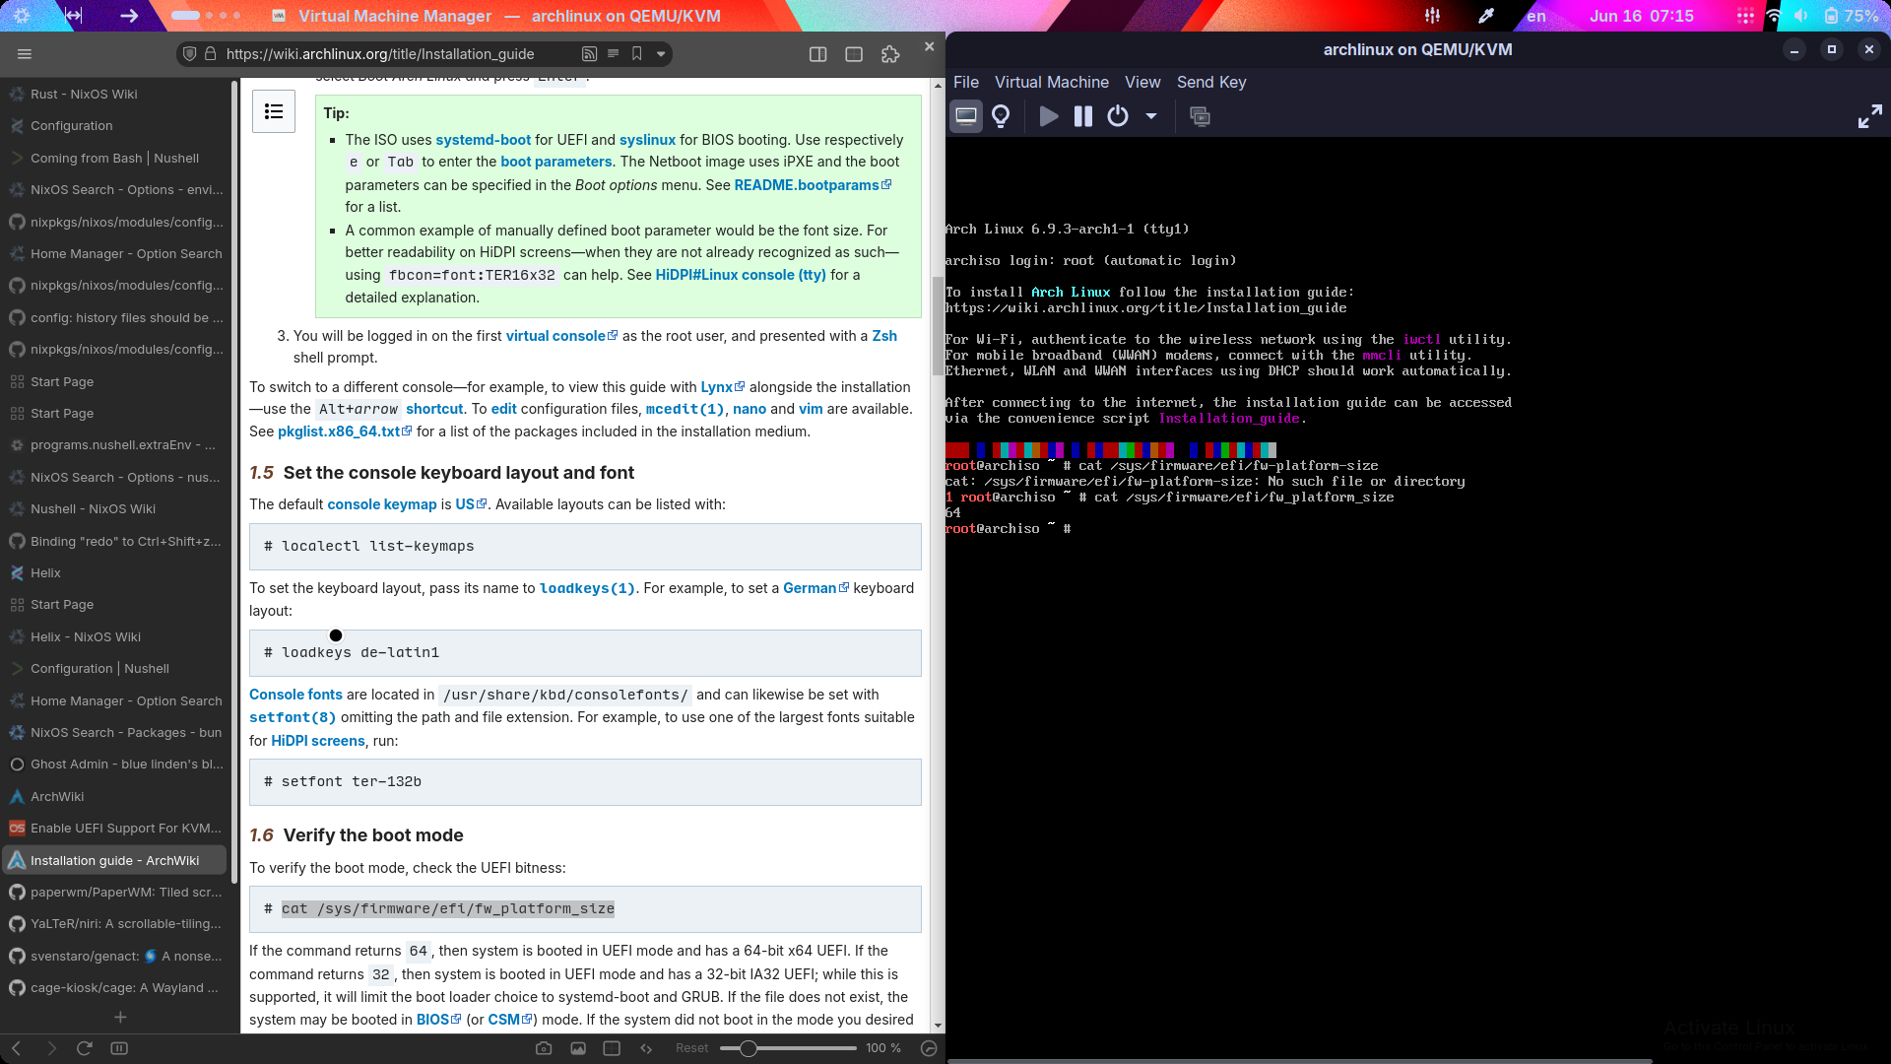Screen dimensions: 1891x1064
Task: Show virtual hardware details lightbulb
Action: point(1001,116)
